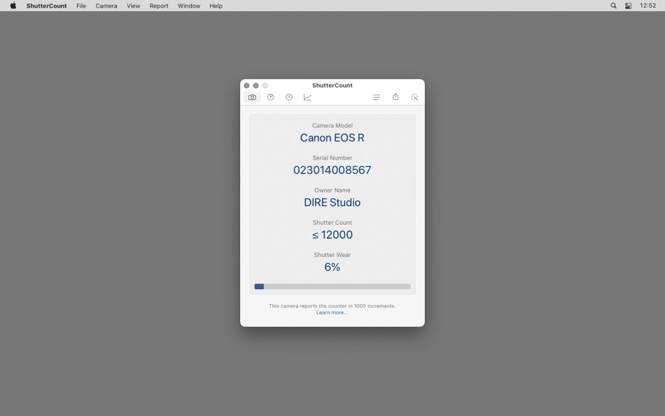Open the Camera menu
Viewport: 665px width, 416px height.
pos(106,6)
